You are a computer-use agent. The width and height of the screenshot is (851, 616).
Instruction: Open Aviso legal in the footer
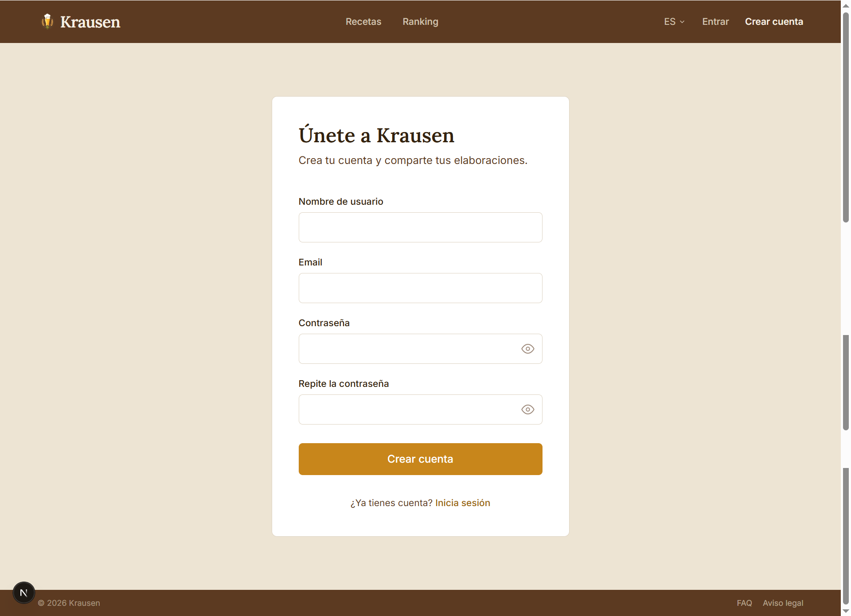[783, 603]
